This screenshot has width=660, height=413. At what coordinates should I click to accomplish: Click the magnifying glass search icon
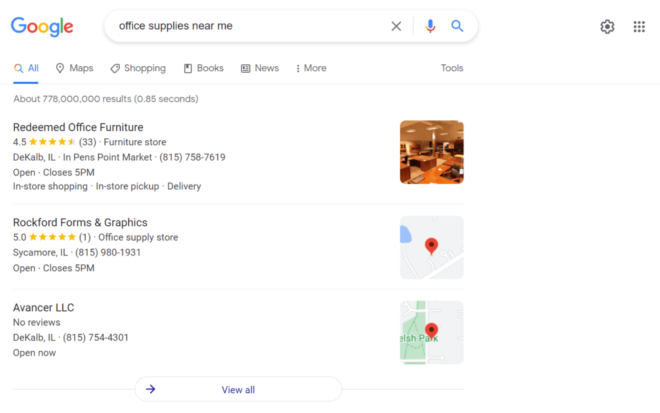pyautogui.click(x=457, y=26)
